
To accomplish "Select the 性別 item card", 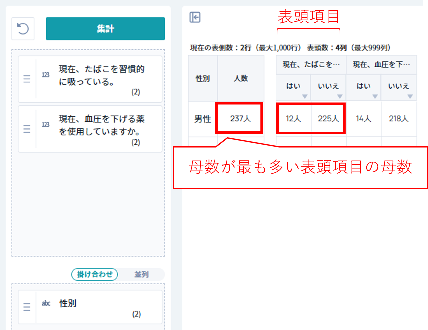I will point(90,307).
